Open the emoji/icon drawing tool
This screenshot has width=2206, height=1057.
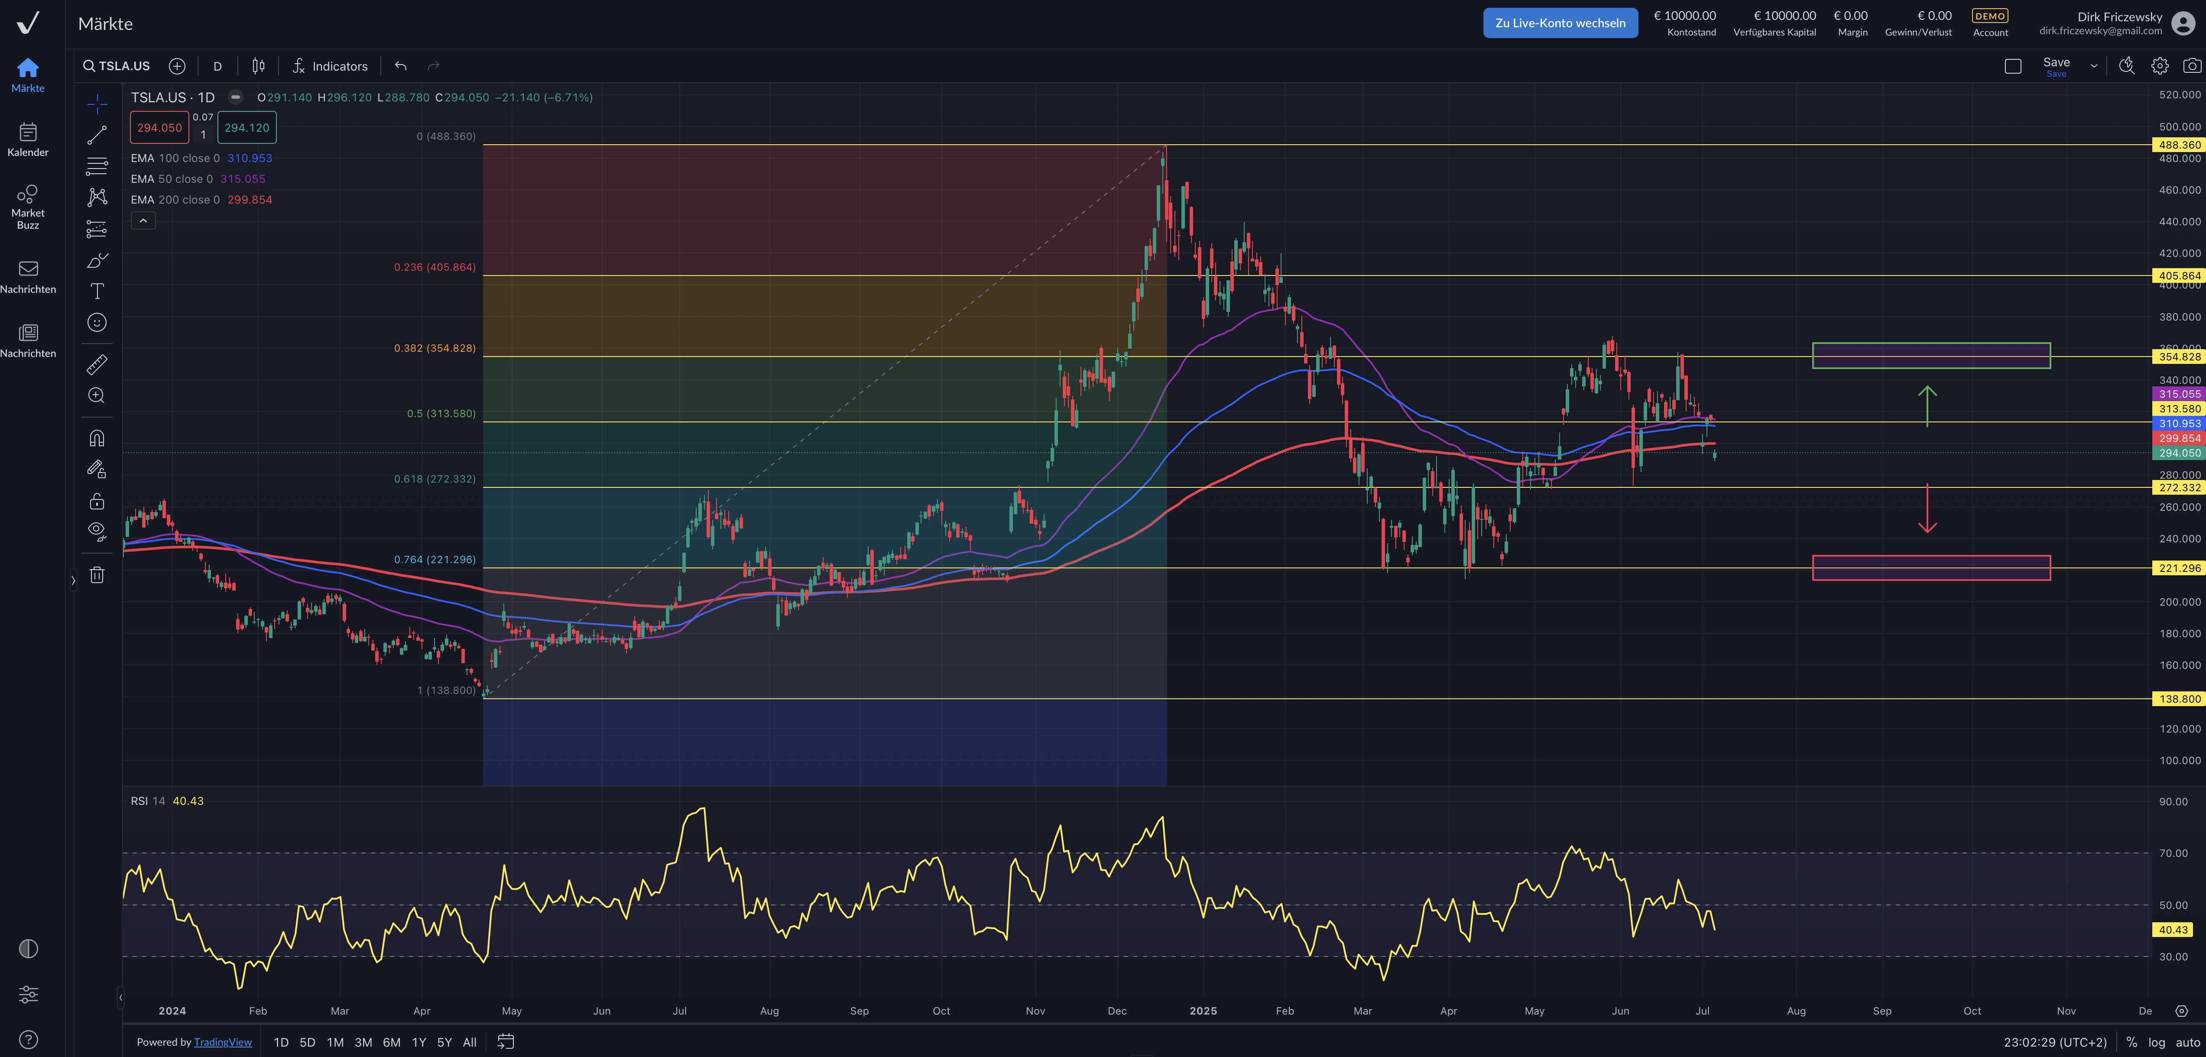pyautogui.click(x=97, y=322)
